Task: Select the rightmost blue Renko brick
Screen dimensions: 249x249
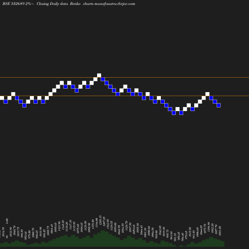Action: click(219, 105)
